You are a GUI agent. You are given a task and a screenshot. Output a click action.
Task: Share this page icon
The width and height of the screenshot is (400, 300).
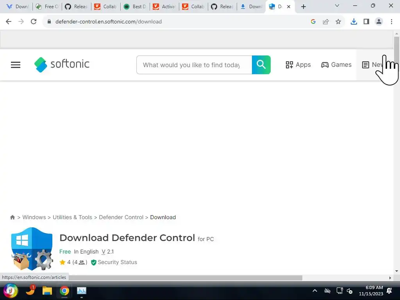coord(326,22)
